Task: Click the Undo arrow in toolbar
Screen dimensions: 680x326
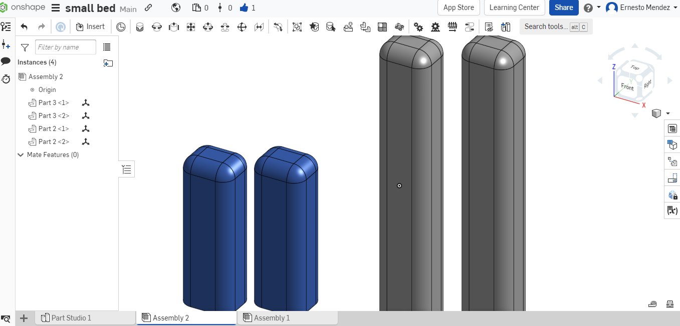Action: point(24,27)
